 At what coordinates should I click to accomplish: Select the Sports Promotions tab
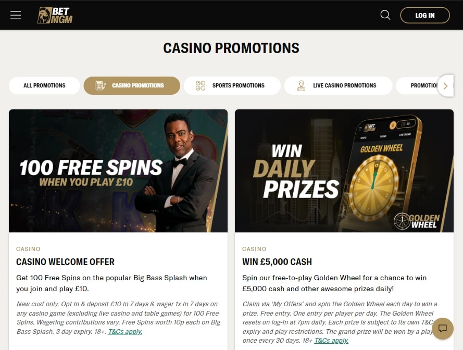[x=232, y=85]
